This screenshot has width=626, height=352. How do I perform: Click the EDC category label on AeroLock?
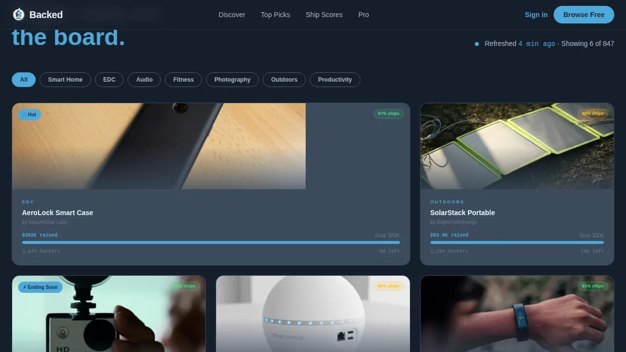click(28, 202)
